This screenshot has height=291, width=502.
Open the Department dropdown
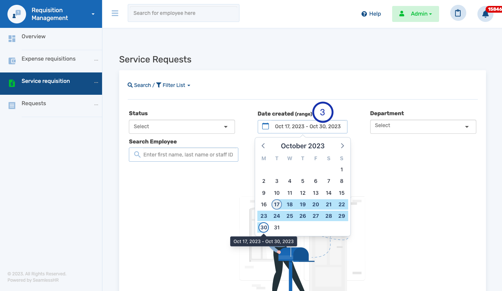coord(423,126)
